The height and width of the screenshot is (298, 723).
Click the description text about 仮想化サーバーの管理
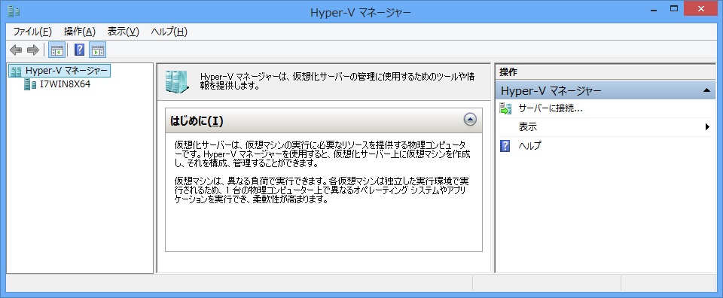(x=337, y=81)
